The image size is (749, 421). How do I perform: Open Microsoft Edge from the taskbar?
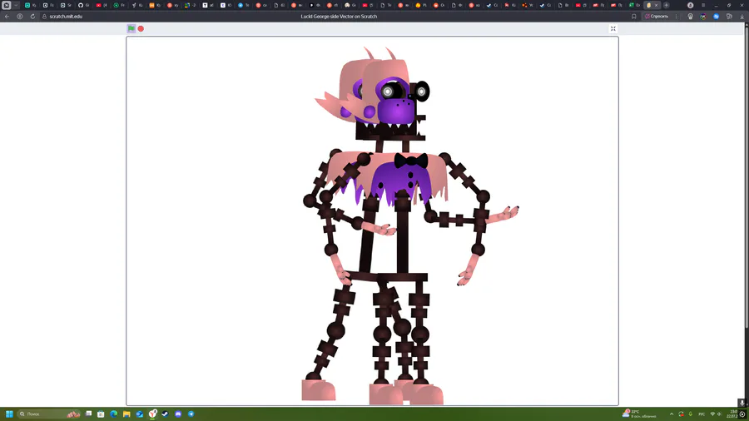coord(114,414)
